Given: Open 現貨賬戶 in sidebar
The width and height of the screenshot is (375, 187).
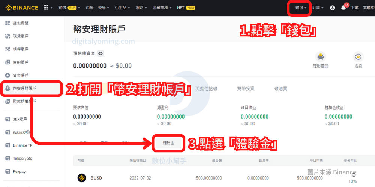Looking at the screenshot, I should tap(21, 36).
